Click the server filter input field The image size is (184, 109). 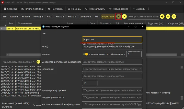[143, 17]
